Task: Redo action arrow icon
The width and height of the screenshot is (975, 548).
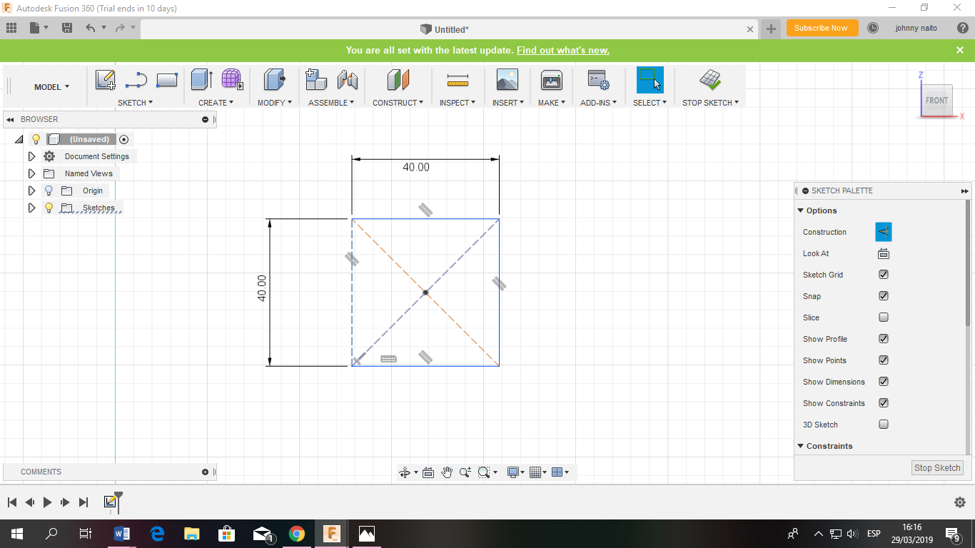Action: click(x=120, y=28)
